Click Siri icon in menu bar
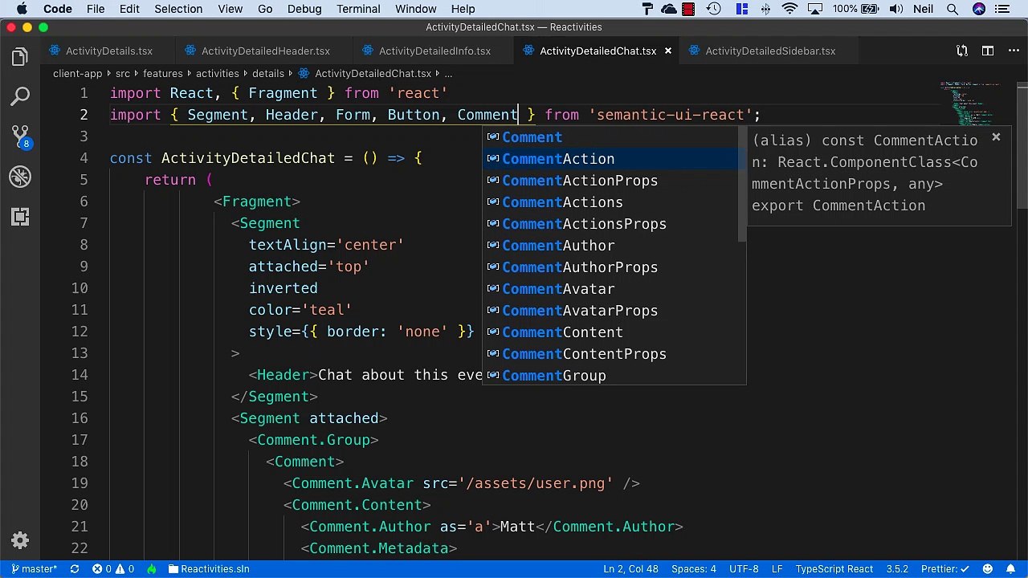Image resolution: width=1028 pixels, height=578 pixels. coord(978,9)
